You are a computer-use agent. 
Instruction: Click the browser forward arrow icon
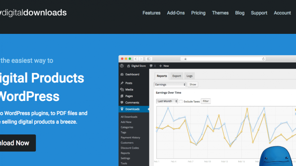(x=141, y=59)
